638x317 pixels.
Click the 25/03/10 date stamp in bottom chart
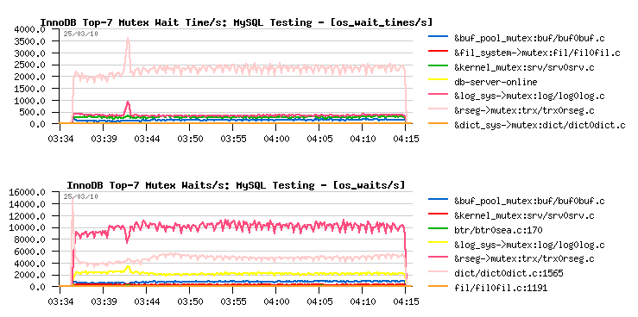[80, 197]
